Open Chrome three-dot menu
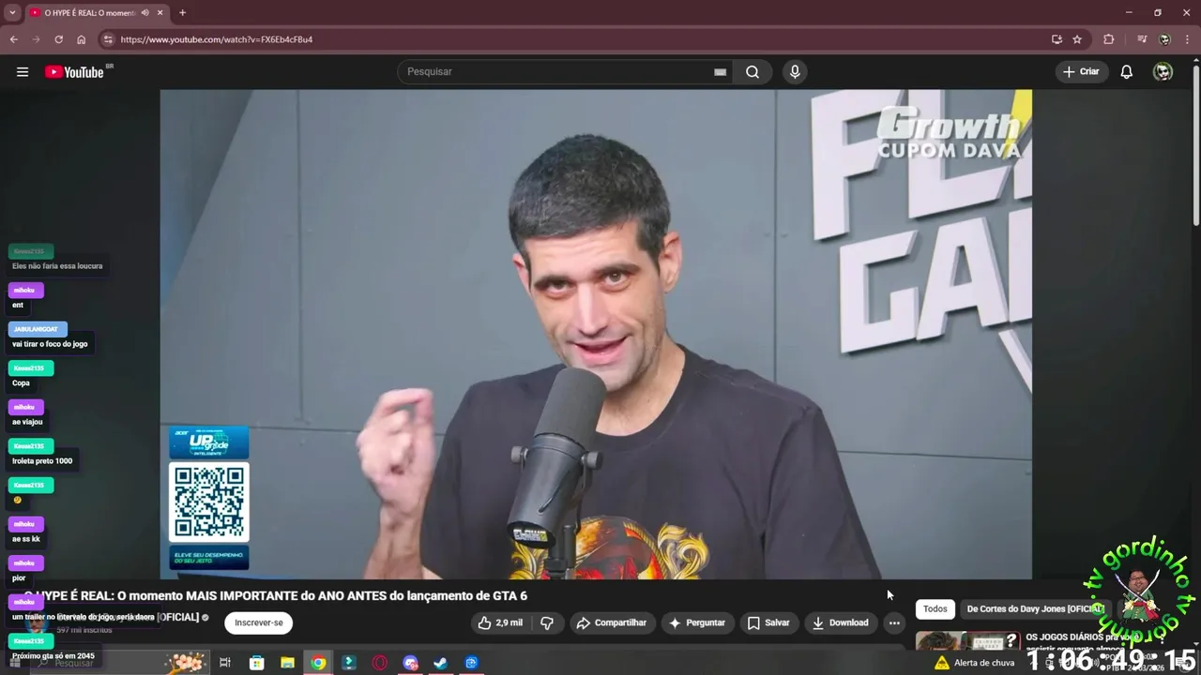Image resolution: width=1201 pixels, height=675 pixels. (x=1188, y=39)
